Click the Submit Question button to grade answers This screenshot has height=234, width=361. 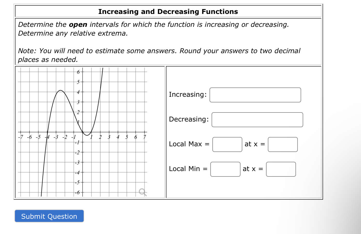49,216
